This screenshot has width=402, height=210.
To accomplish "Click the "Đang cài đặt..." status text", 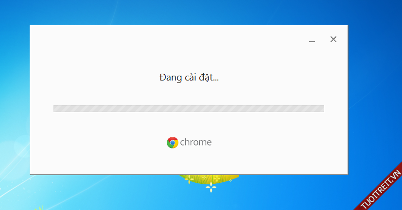I will coord(189,77).
